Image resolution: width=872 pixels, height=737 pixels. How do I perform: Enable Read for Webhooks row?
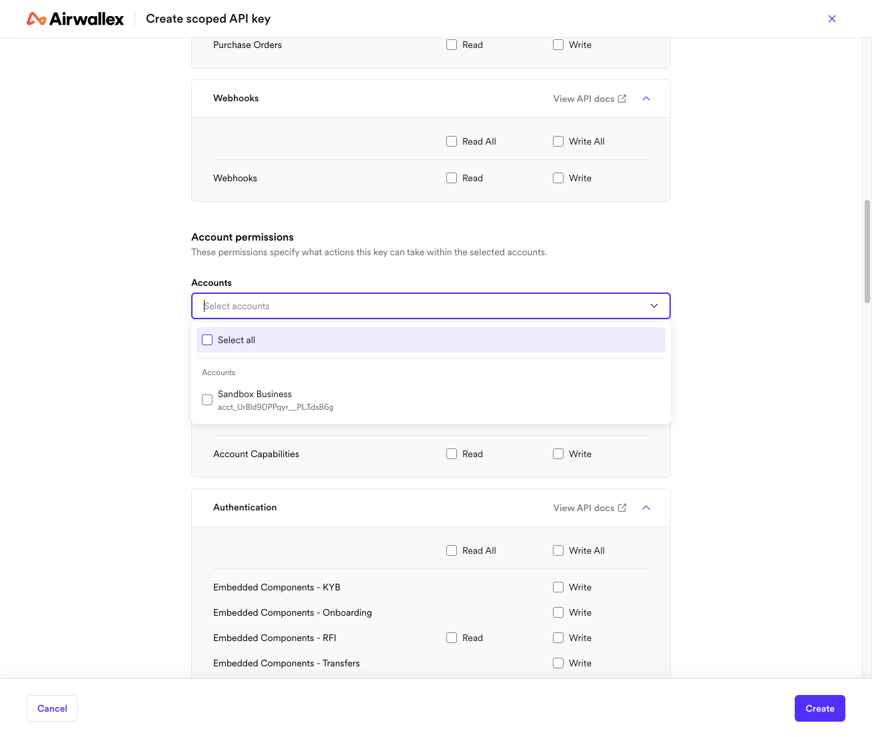click(x=452, y=178)
